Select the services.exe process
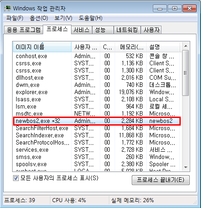Screen dimensions: 201x208 [x=97, y=150]
